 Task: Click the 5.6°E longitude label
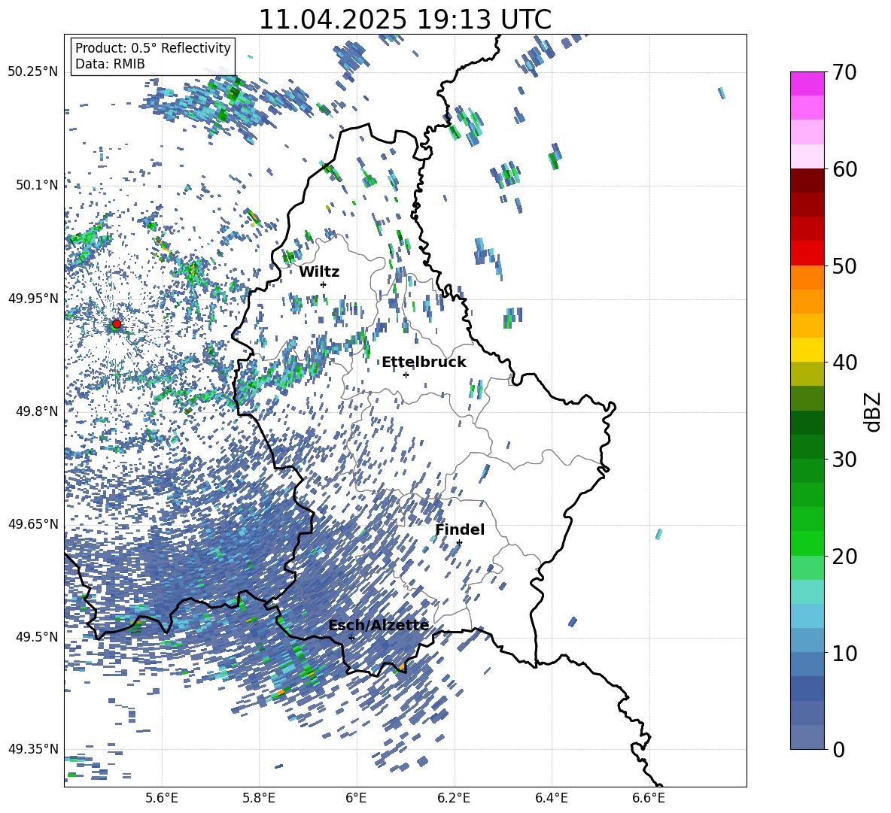click(x=162, y=798)
